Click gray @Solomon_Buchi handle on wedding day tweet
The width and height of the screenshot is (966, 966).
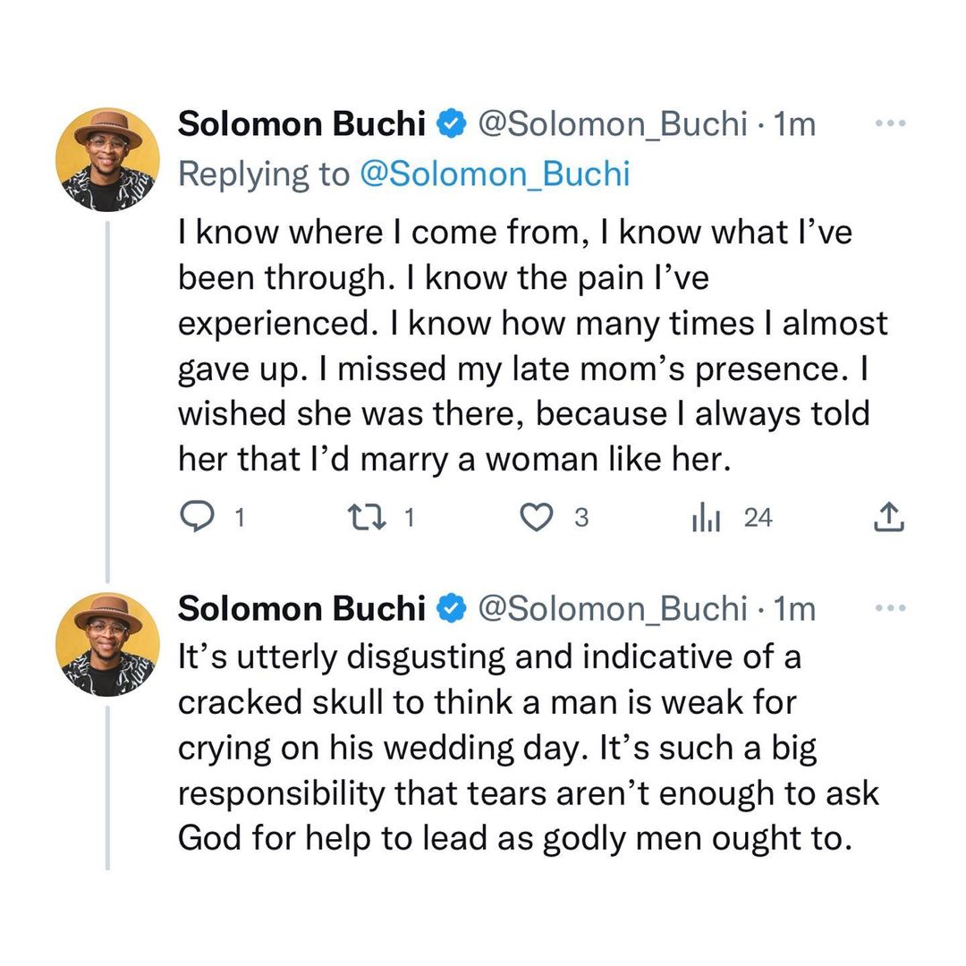612,608
